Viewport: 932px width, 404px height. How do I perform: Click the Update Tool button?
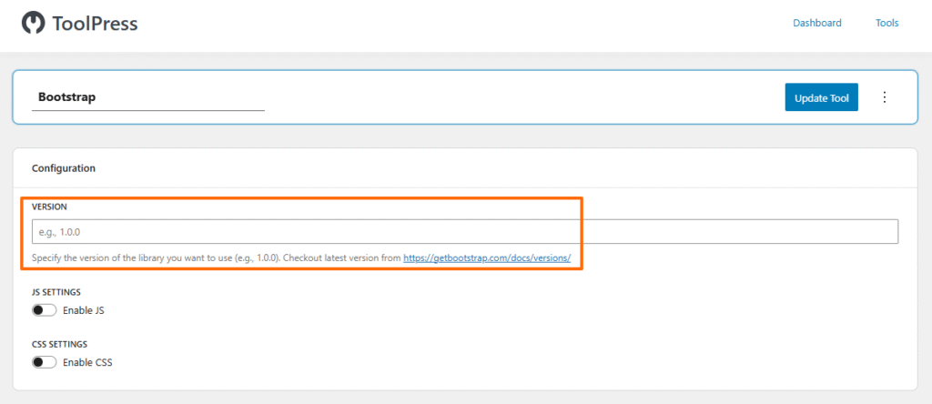click(x=822, y=97)
